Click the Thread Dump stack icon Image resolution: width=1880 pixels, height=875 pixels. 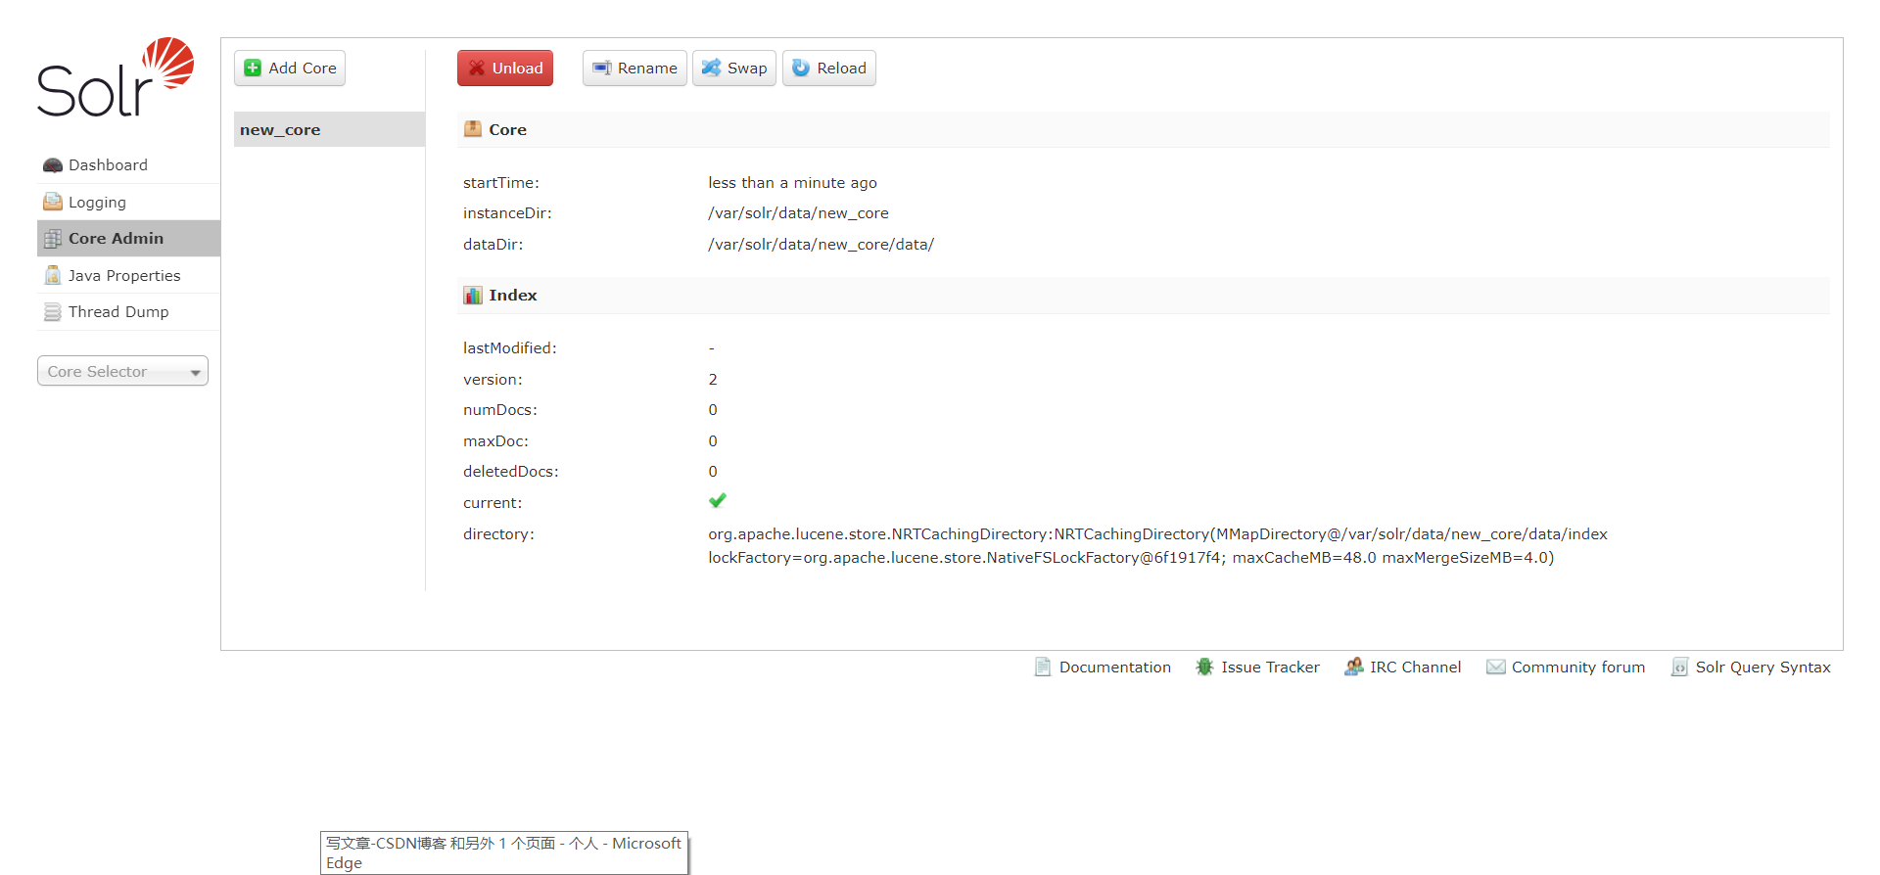click(x=53, y=312)
